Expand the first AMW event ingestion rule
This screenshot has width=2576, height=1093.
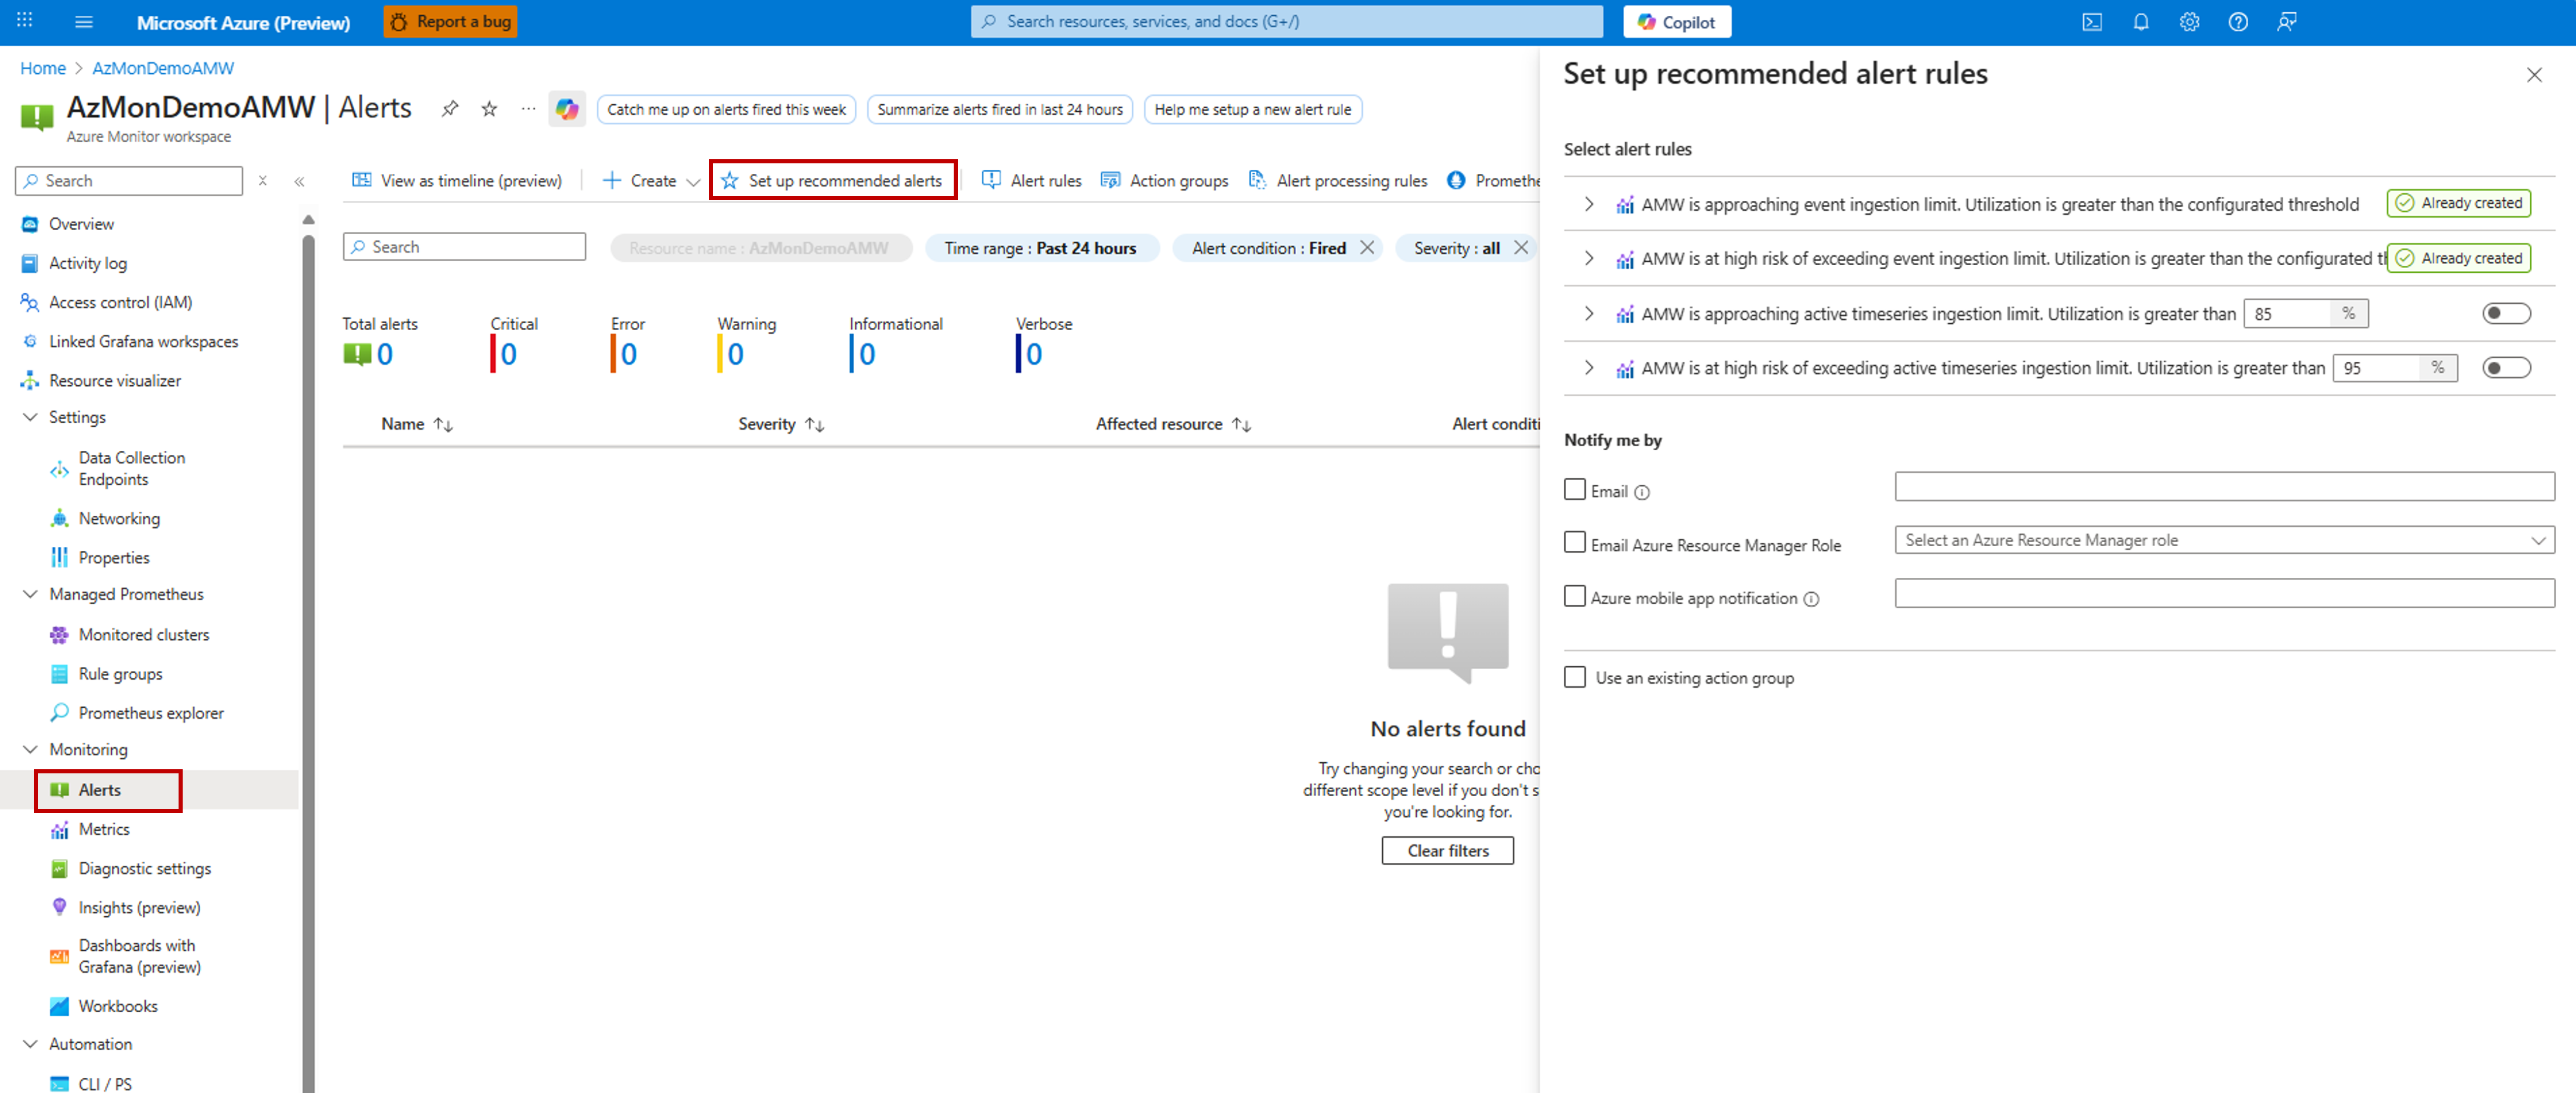coord(1589,204)
